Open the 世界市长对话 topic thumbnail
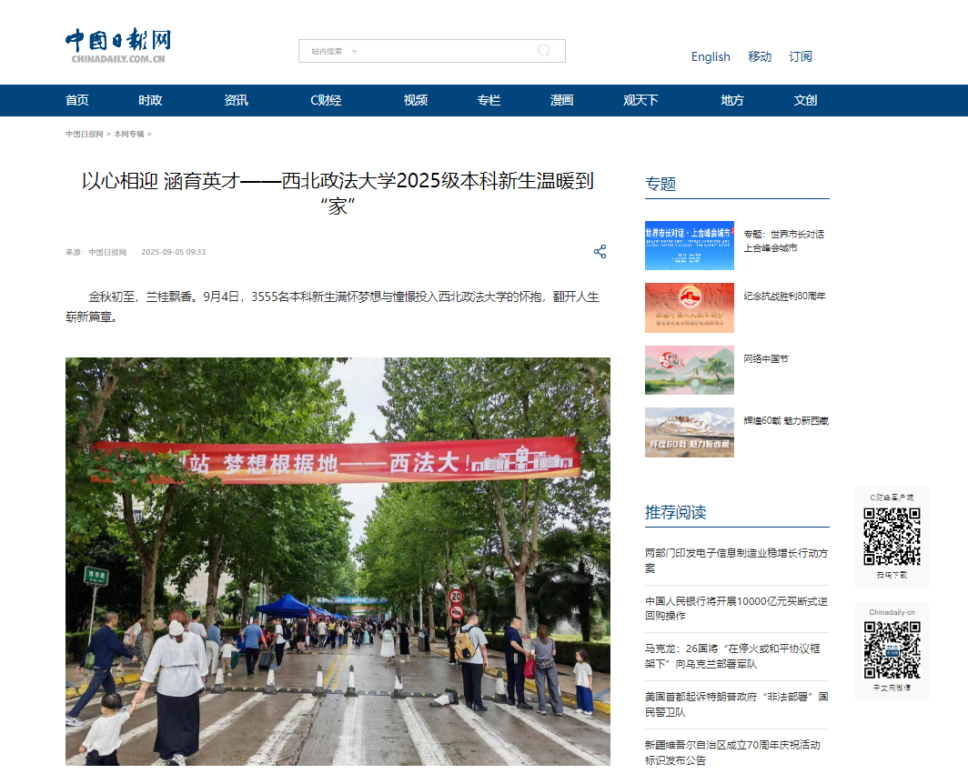The width and height of the screenshot is (968, 774). tap(689, 246)
